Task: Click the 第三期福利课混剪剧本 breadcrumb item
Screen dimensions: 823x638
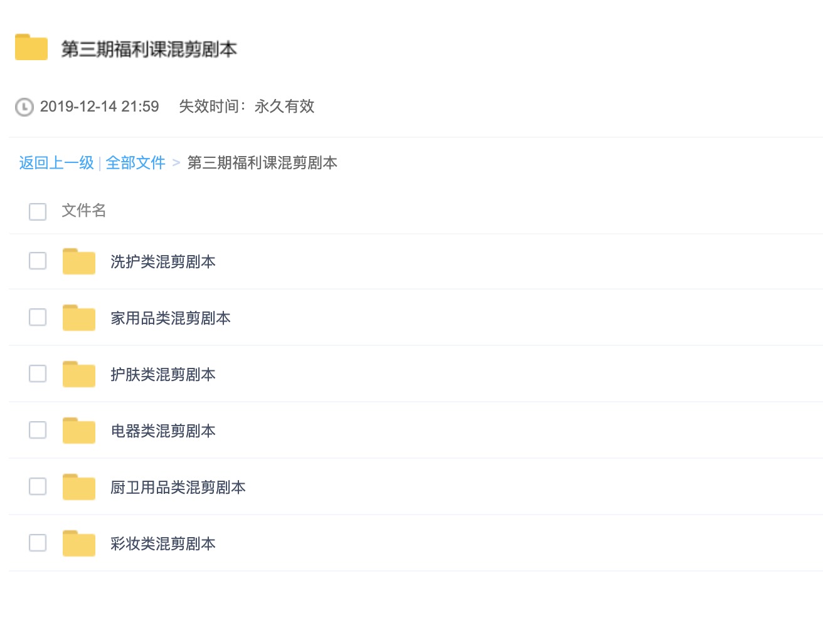Action: (262, 163)
